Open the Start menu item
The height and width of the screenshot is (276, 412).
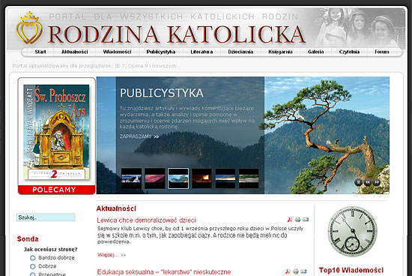click(40, 52)
